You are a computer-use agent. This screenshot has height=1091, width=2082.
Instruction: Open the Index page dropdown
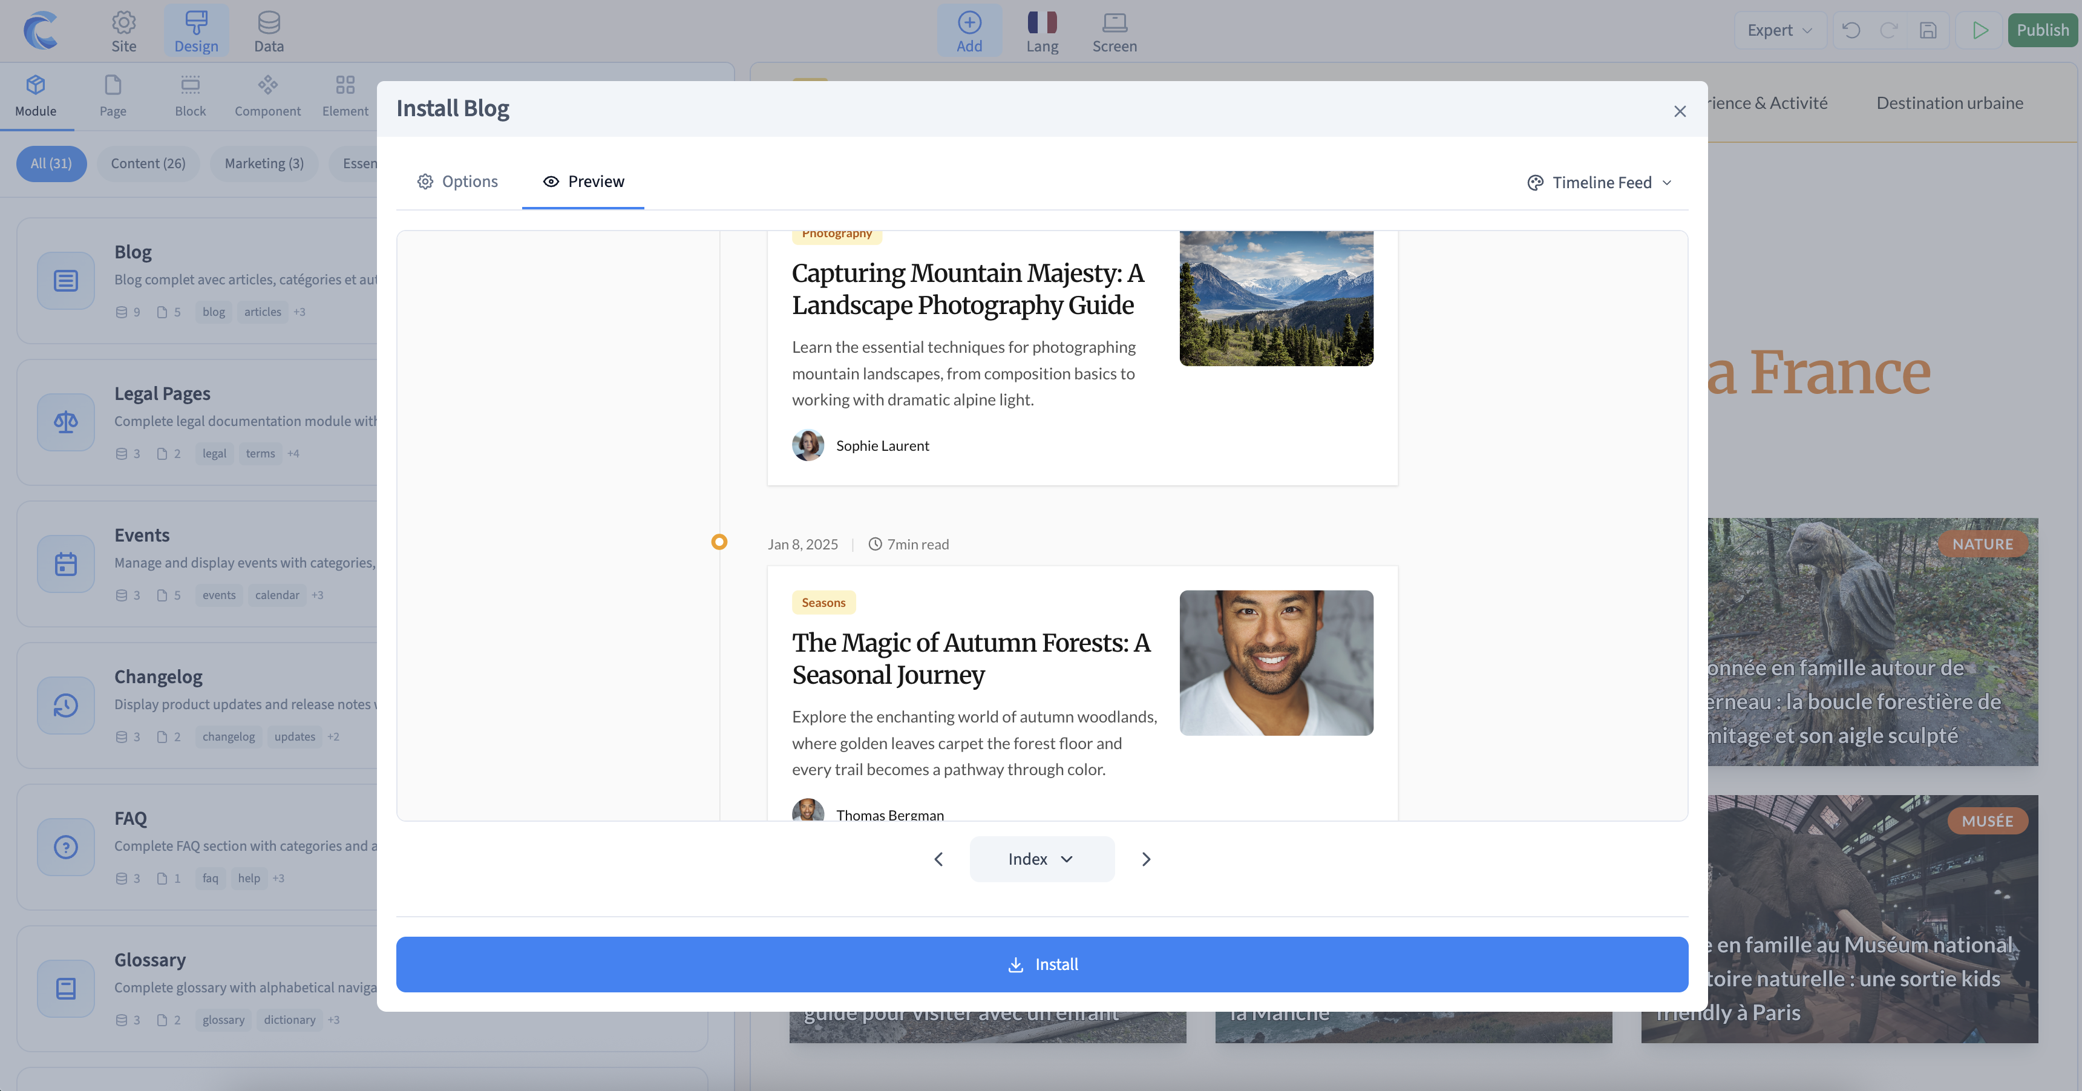click(x=1041, y=859)
